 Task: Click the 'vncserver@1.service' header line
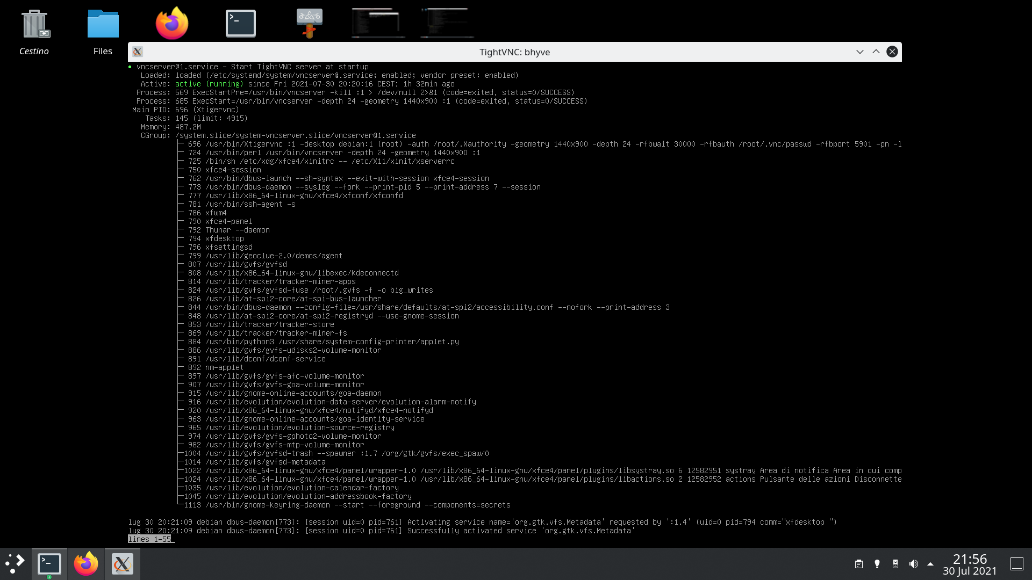(248, 67)
